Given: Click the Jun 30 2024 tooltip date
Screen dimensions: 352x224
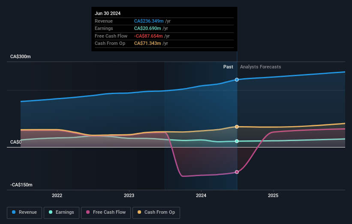Looking at the screenshot, I should point(108,13).
